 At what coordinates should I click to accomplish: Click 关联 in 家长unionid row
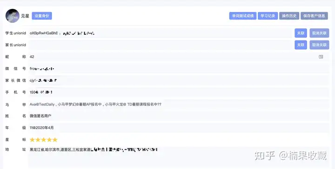[301, 45]
